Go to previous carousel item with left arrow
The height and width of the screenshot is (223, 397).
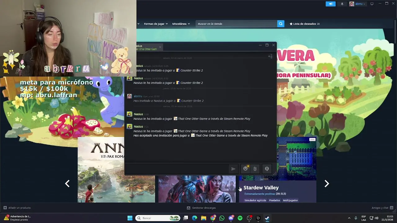click(67, 184)
